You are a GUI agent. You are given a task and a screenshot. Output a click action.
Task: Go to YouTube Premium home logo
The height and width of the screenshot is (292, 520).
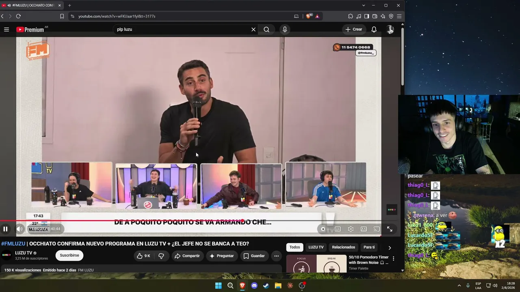(x=30, y=30)
